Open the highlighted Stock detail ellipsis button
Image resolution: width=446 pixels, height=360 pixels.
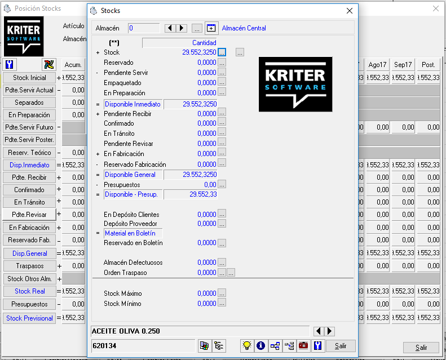(222, 52)
